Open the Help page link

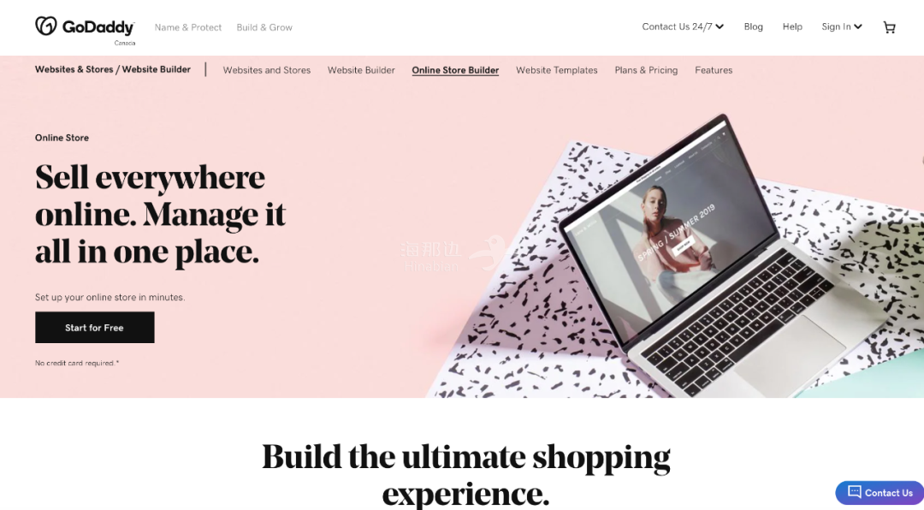[x=792, y=27]
